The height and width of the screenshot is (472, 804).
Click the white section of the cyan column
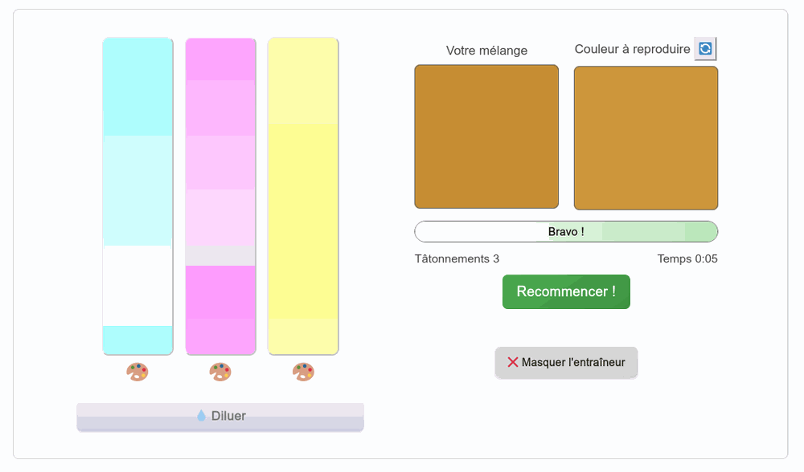[x=137, y=285]
